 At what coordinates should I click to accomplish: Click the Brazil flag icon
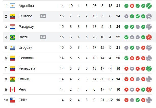[x=12, y=37]
